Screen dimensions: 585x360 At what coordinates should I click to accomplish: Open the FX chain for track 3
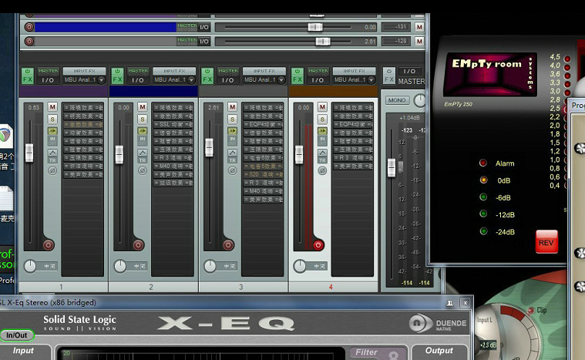point(207,79)
